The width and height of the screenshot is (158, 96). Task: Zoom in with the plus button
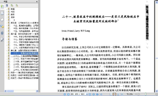157,94
